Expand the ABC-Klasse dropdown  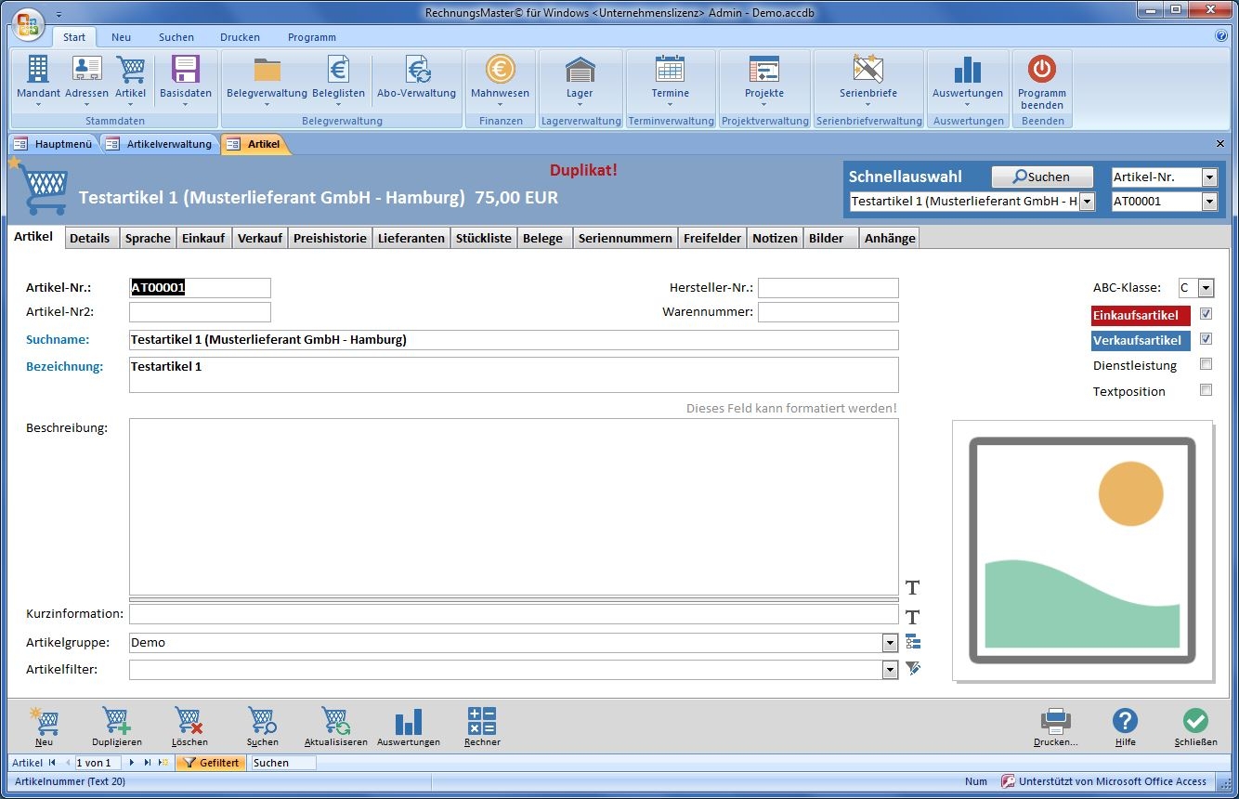1206,288
